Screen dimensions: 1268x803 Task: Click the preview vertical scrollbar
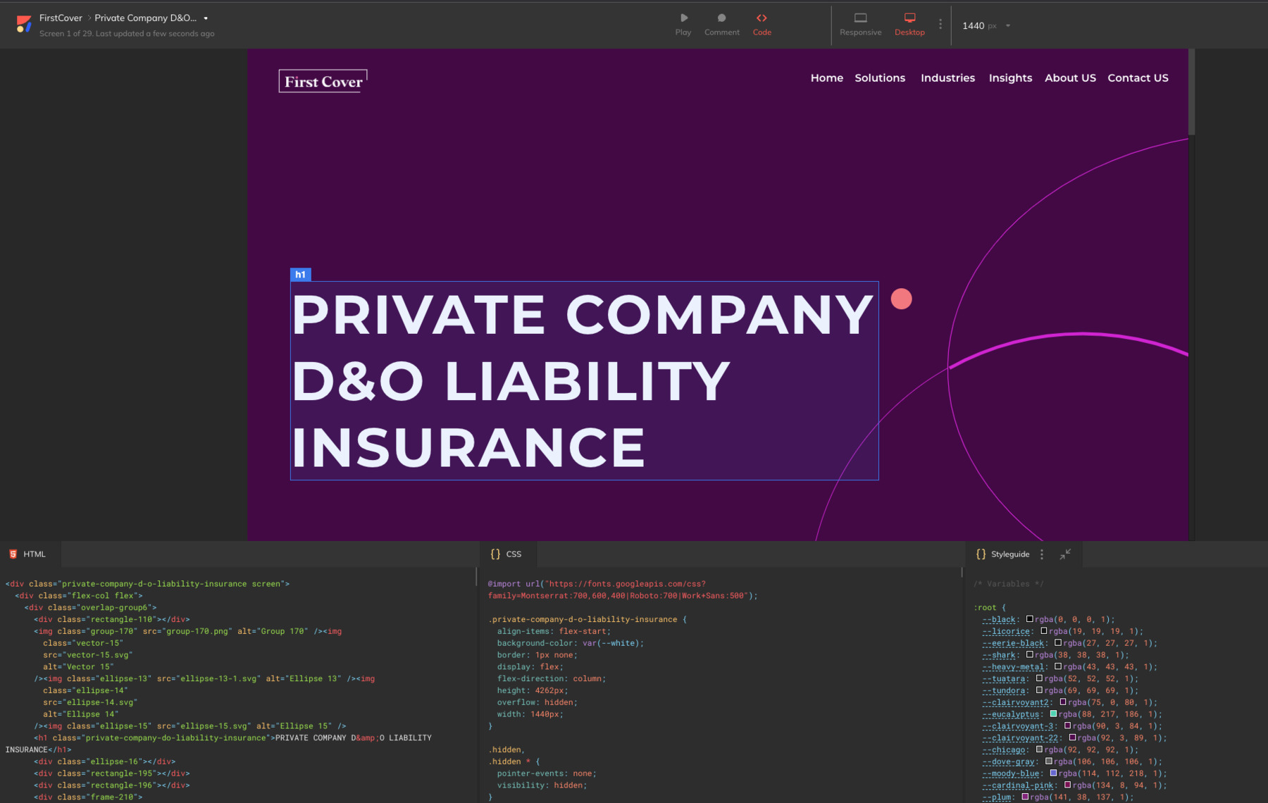coord(1191,92)
